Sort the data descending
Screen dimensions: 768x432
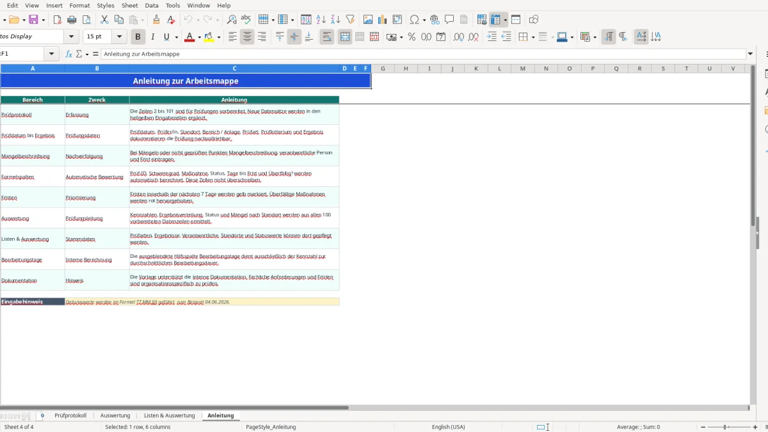(335, 20)
